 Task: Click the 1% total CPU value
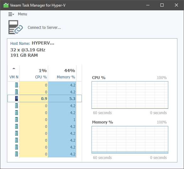coord(43,71)
